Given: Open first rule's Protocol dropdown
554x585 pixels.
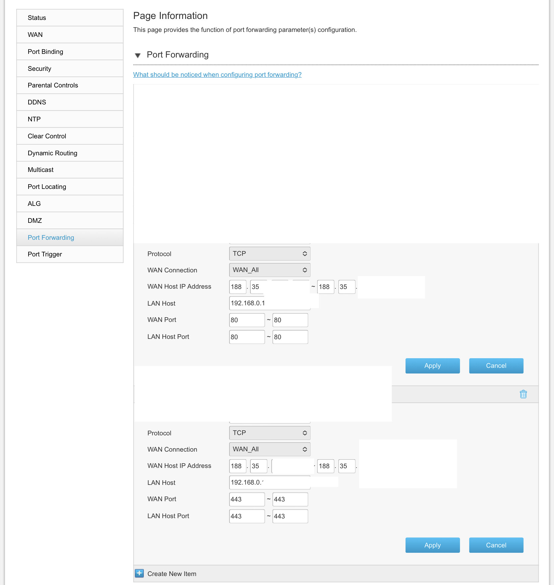Looking at the screenshot, I should 270,254.
